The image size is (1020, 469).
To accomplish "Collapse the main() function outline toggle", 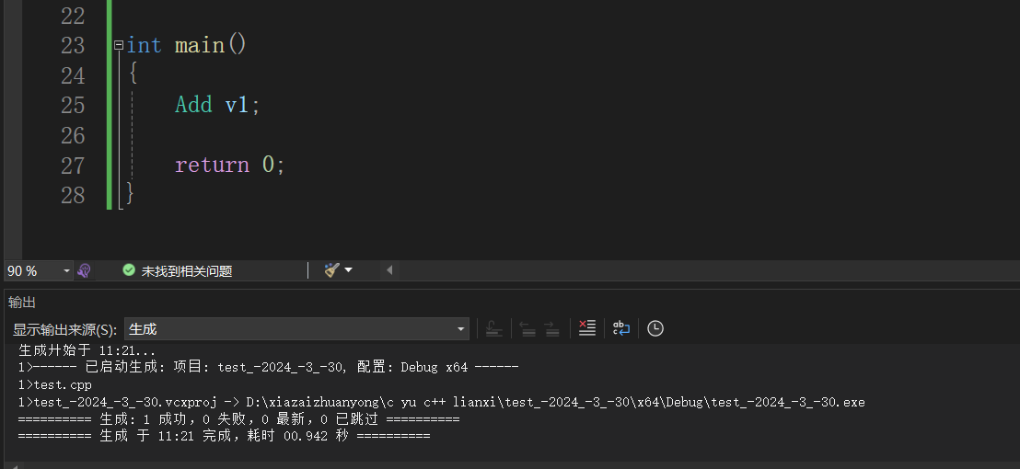I will click(119, 45).
